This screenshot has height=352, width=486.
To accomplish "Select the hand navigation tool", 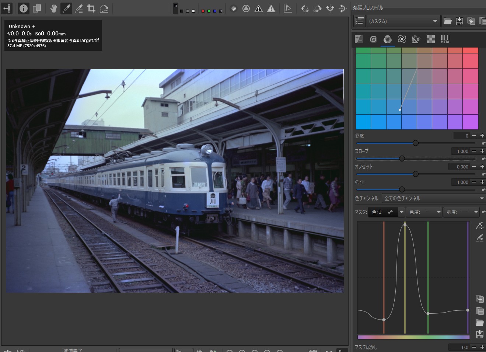I will (53, 8).
